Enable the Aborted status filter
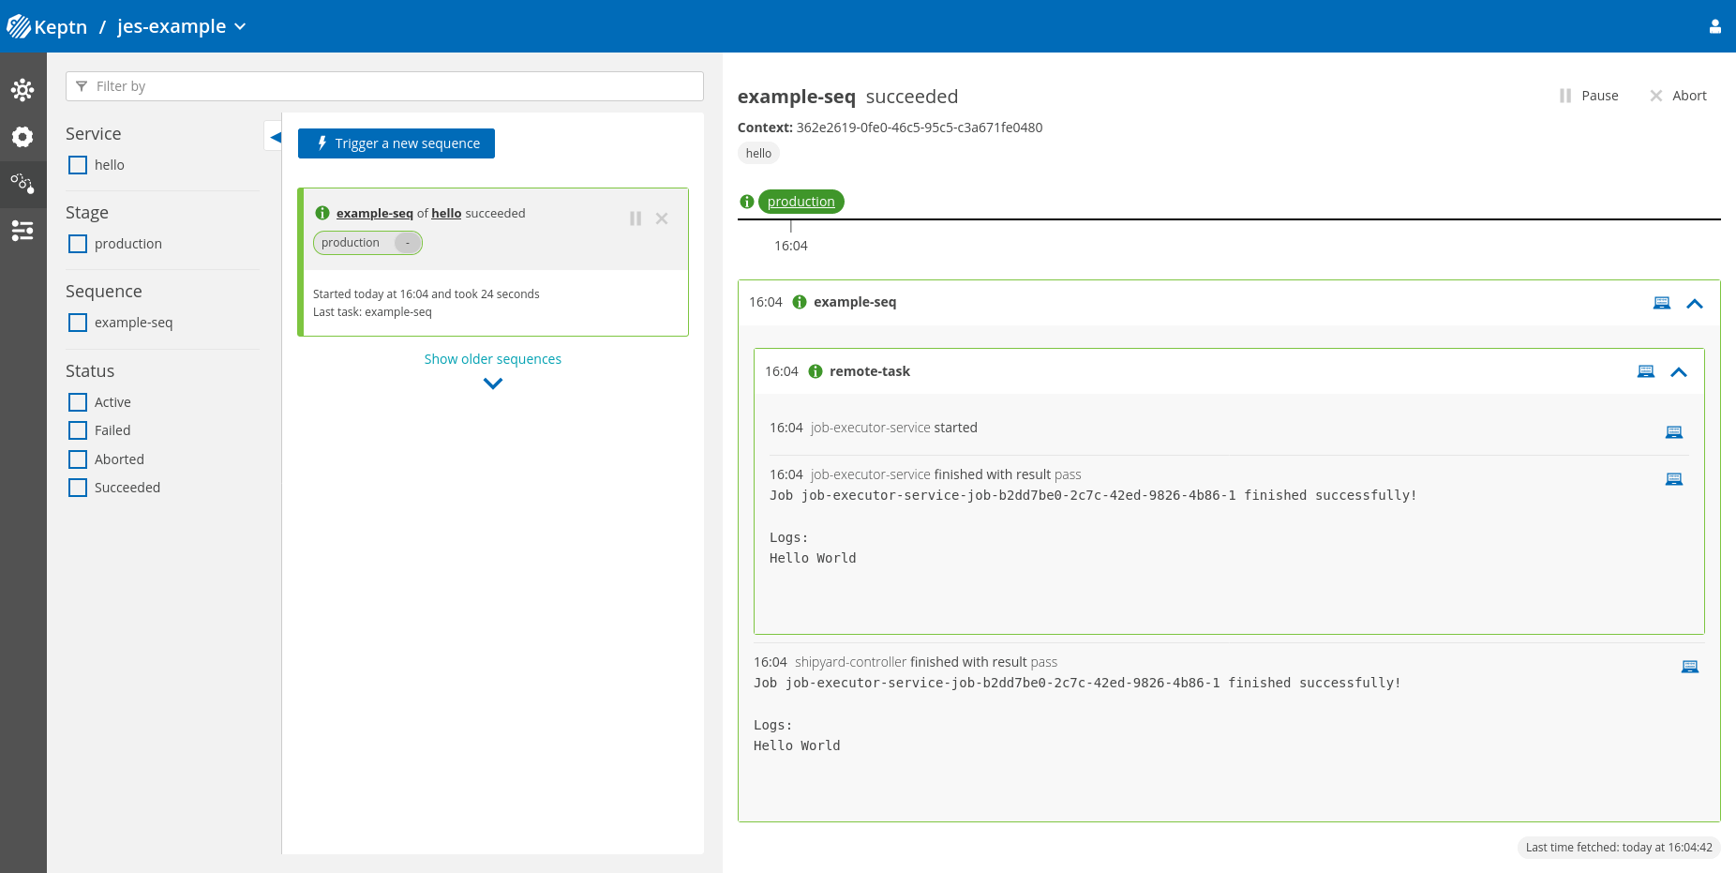This screenshot has width=1736, height=873. pos(78,459)
